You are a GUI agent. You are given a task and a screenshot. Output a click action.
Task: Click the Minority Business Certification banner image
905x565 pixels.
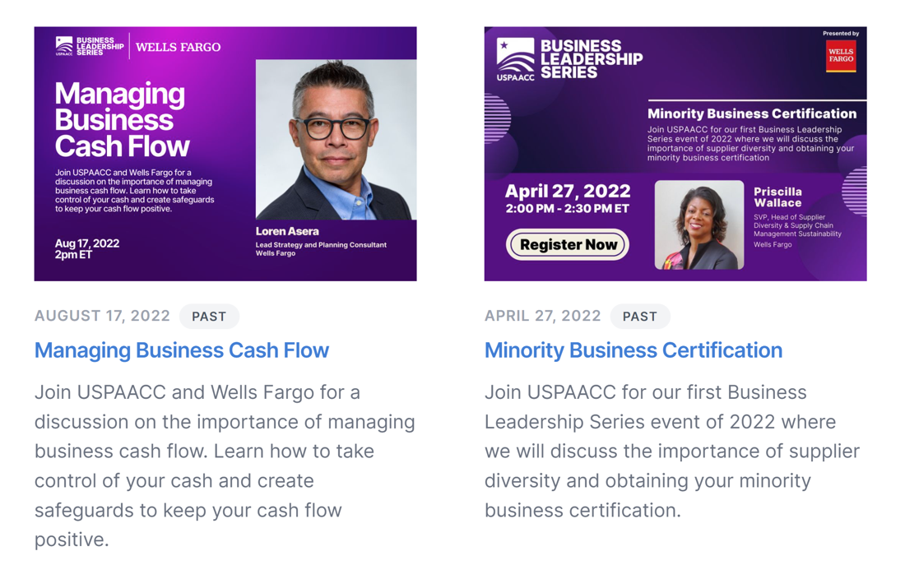[x=675, y=154]
